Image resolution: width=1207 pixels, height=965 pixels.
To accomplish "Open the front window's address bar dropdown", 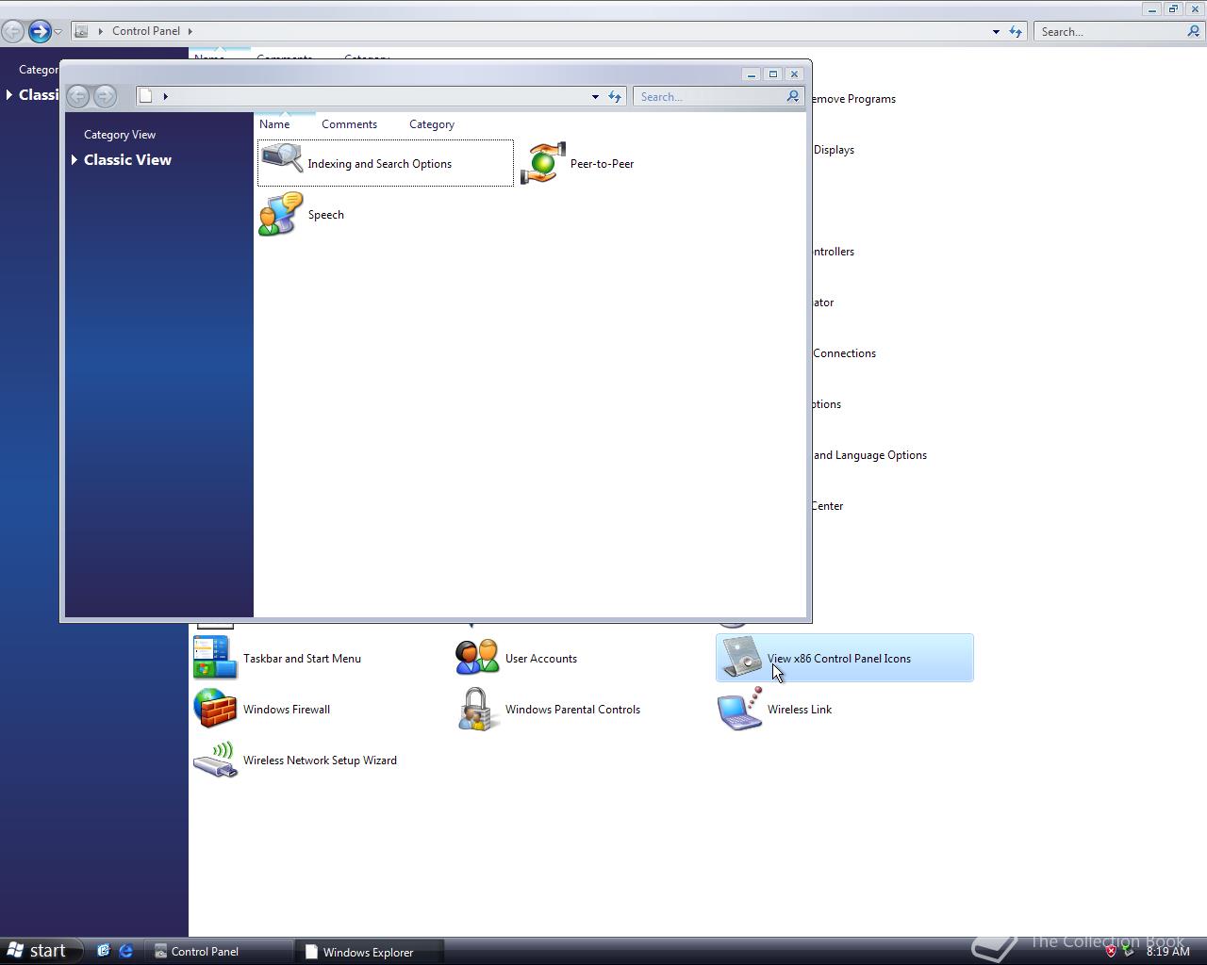I will pyautogui.click(x=595, y=96).
